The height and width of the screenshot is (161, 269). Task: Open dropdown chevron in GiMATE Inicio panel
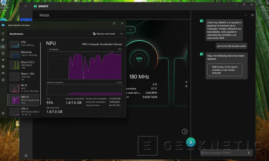click(x=130, y=29)
